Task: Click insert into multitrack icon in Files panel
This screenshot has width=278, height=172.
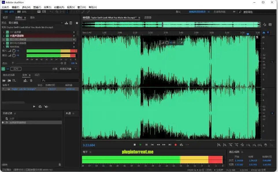Action: pos(25,81)
